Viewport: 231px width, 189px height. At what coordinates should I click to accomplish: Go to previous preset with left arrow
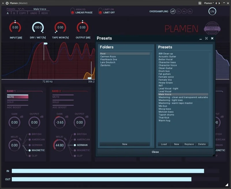tap(216, 3)
